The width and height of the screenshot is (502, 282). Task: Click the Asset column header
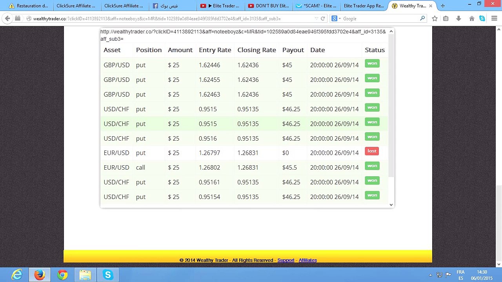point(112,50)
